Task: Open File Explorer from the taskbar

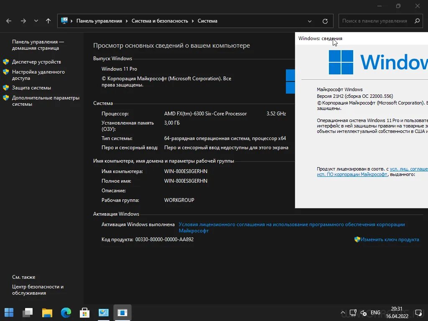Action: coord(47,313)
